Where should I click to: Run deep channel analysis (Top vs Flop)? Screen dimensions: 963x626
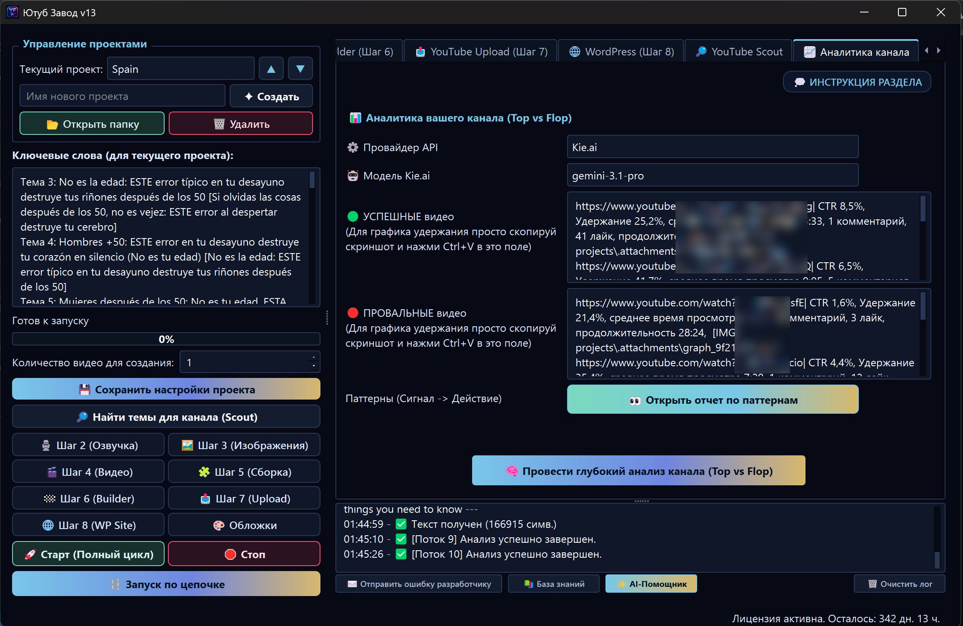pyautogui.click(x=638, y=471)
